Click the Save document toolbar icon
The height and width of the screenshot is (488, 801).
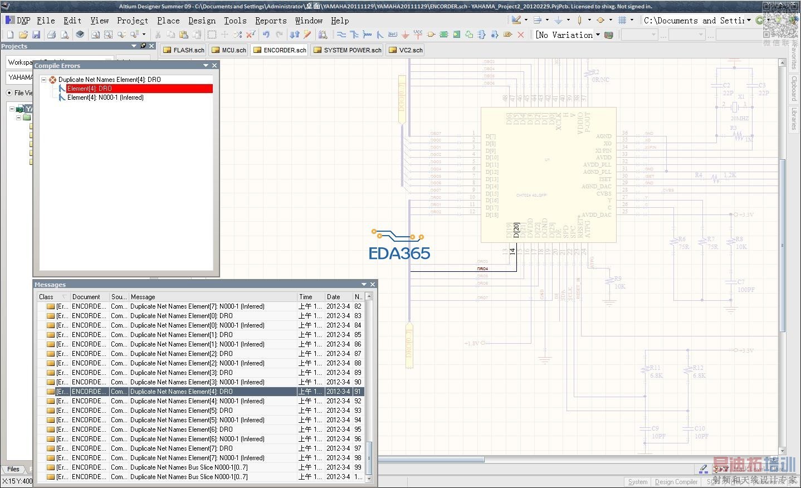coord(36,35)
